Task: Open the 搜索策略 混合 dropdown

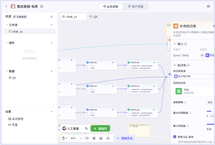Action: [x=210, y=102]
